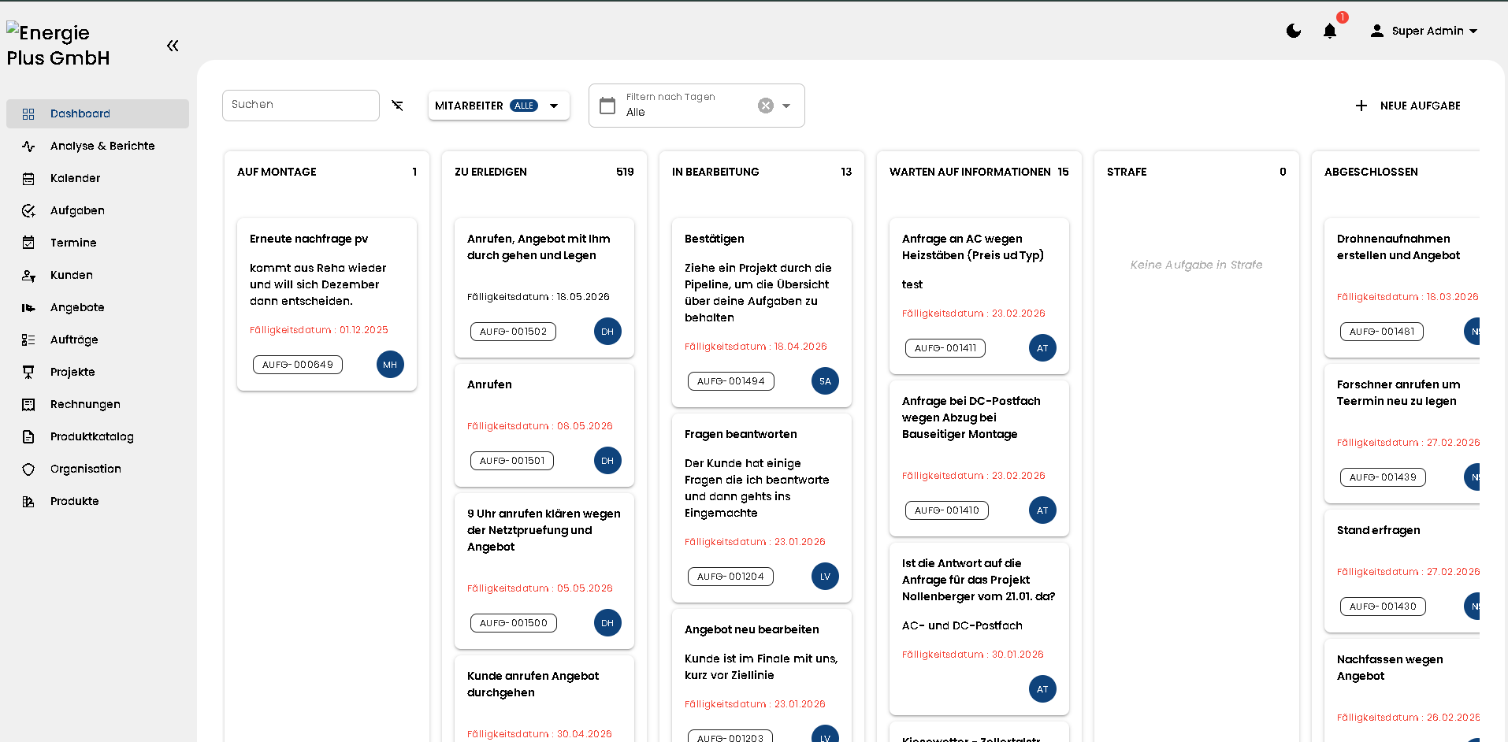Click the Rechnungen icon in the sidebar
Screen dimensions: 1508x742
coord(28,405)
